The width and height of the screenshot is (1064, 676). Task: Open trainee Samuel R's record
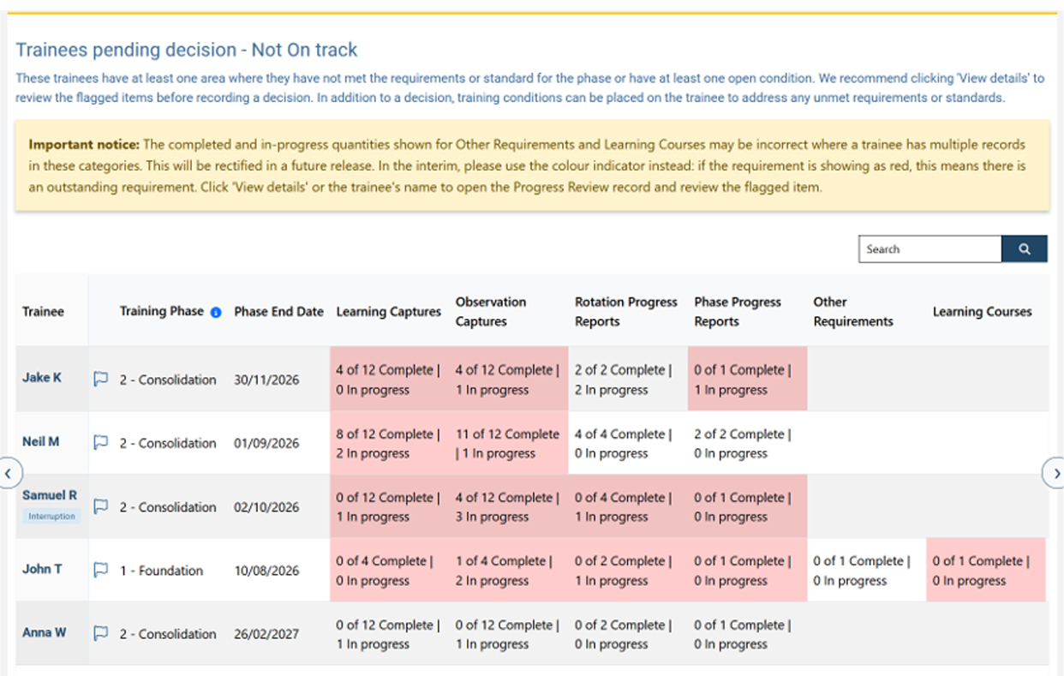[49, 496]
